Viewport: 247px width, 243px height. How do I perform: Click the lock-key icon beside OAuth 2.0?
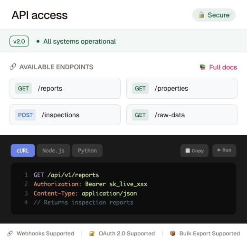[92, 234]
